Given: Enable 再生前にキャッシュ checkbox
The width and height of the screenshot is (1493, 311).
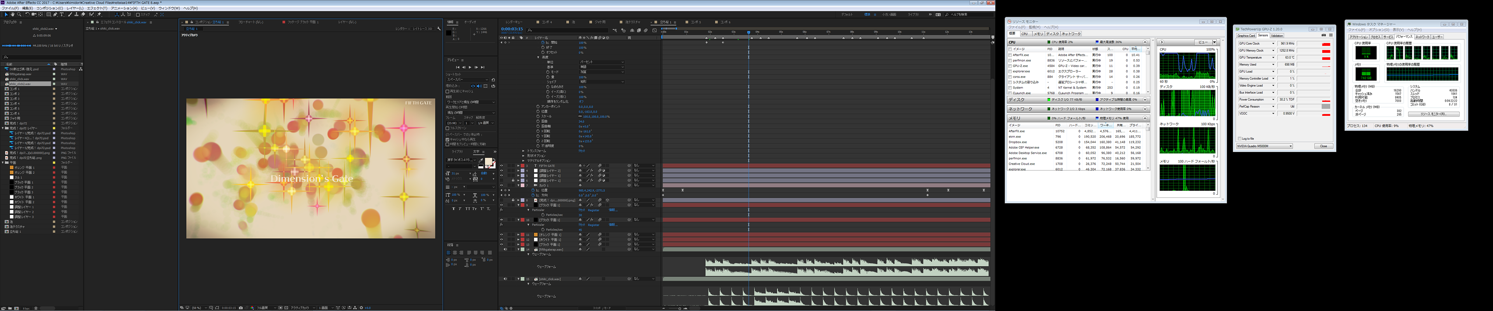Looking at the screenshot, I should 448,91.
